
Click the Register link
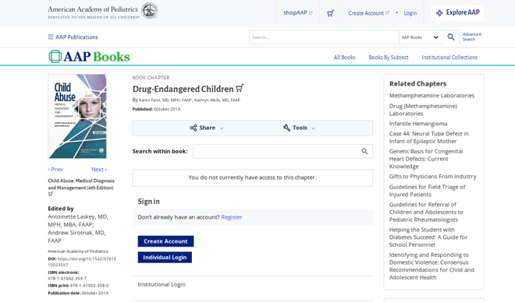click(x=232, y=217)
